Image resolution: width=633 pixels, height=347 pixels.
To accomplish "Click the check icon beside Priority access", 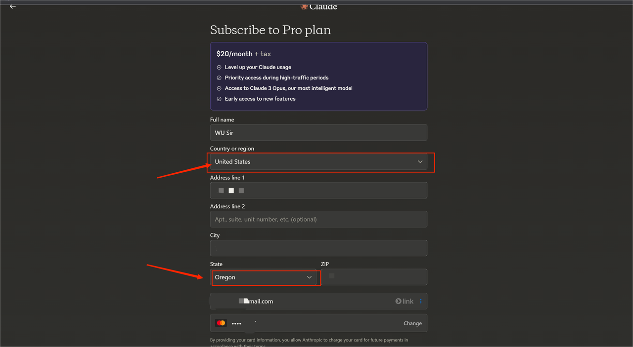I will click(219, 77).
